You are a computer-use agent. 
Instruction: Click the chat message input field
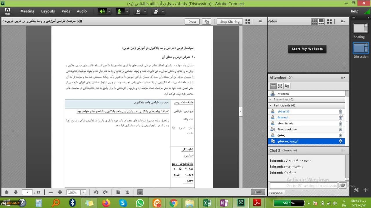(x=304, y=185)
